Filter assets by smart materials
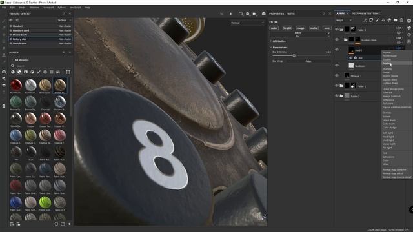Screen dimensions: 413x232 click(19, 72)
